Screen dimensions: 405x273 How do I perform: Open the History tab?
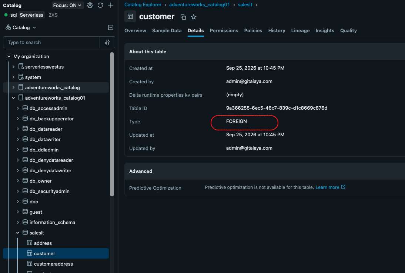(x=277, y=30)
